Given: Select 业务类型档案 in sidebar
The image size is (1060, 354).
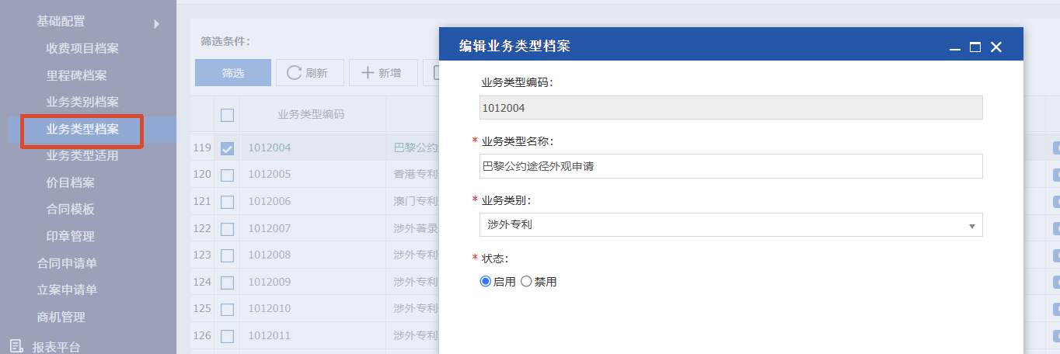Looking at the screenshot, I should tap(82, 130).
